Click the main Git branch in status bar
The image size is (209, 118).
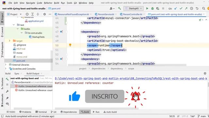point(202,116)
